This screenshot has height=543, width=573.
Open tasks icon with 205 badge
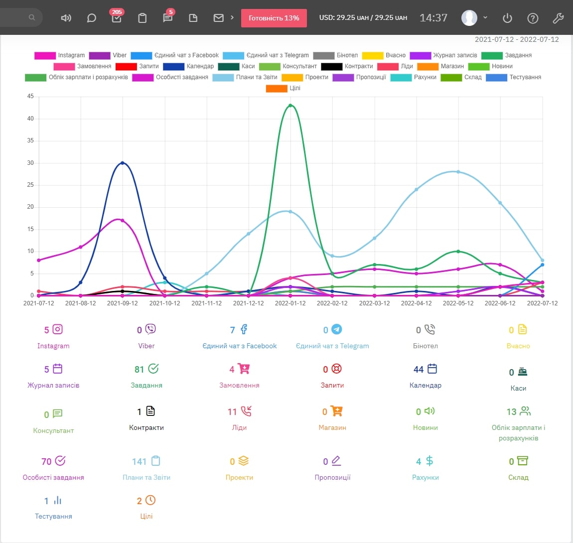(117, 18)
